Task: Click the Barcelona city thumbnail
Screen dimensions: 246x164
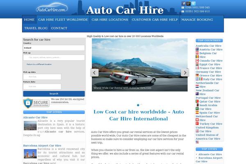Action: (30, 154)
